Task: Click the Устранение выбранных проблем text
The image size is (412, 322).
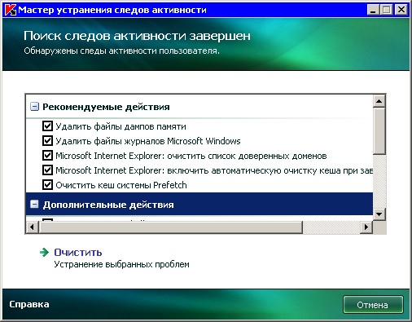Action: pyautogui.click(x=121, y=264)
